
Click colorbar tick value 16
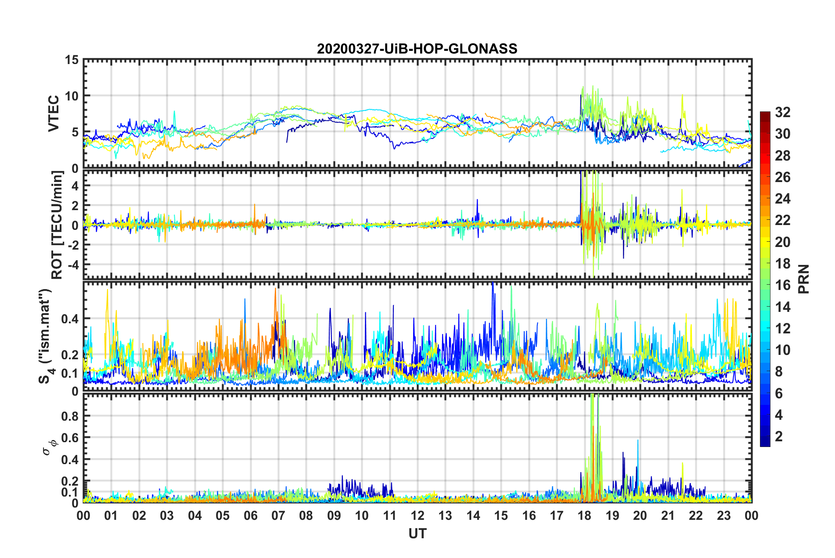click(x=782, y=285)
